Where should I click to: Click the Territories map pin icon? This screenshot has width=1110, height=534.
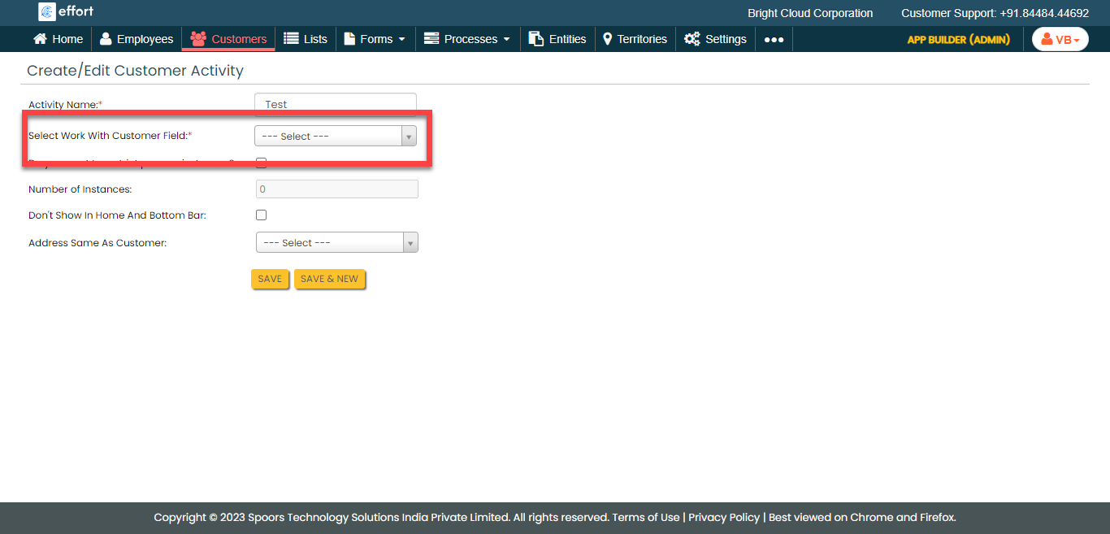pyautogui.click(x=607, y=39)
